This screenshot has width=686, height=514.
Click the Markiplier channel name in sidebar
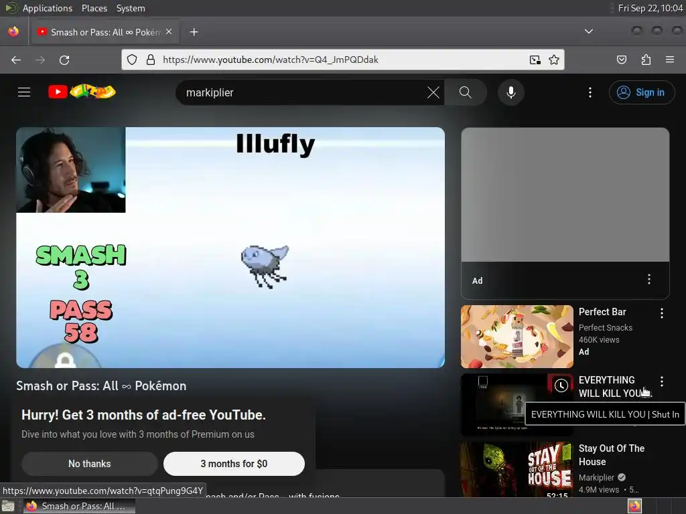[x=597, y=478]
